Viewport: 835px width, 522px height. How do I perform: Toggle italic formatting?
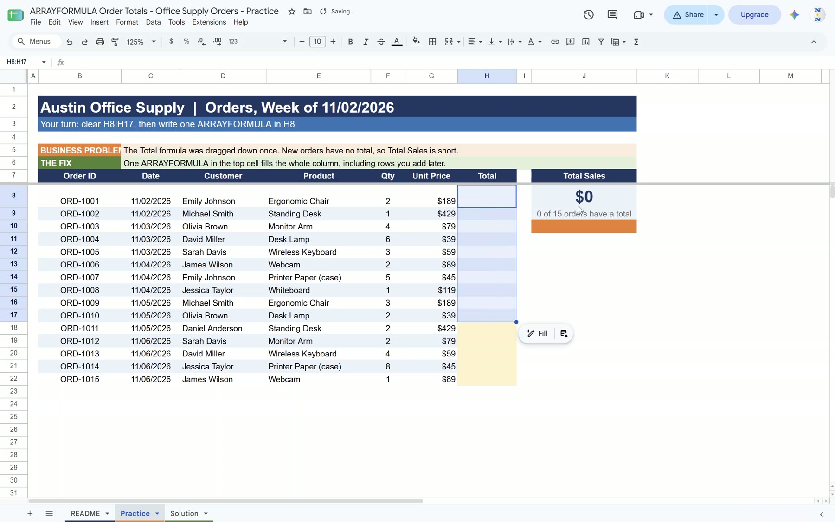366,42
